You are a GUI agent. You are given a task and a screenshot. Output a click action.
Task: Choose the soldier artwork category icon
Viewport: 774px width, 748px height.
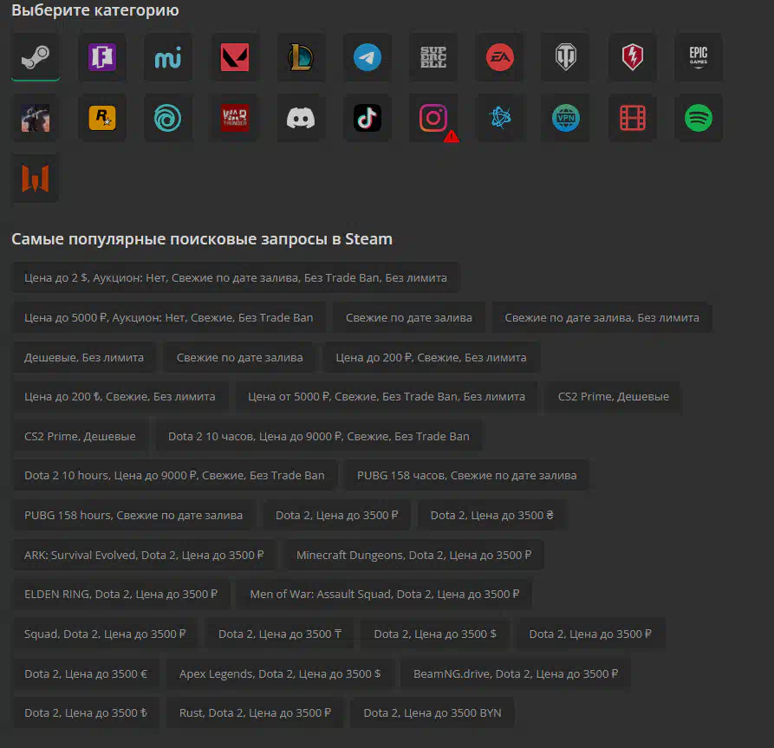[x=36, y=118]
